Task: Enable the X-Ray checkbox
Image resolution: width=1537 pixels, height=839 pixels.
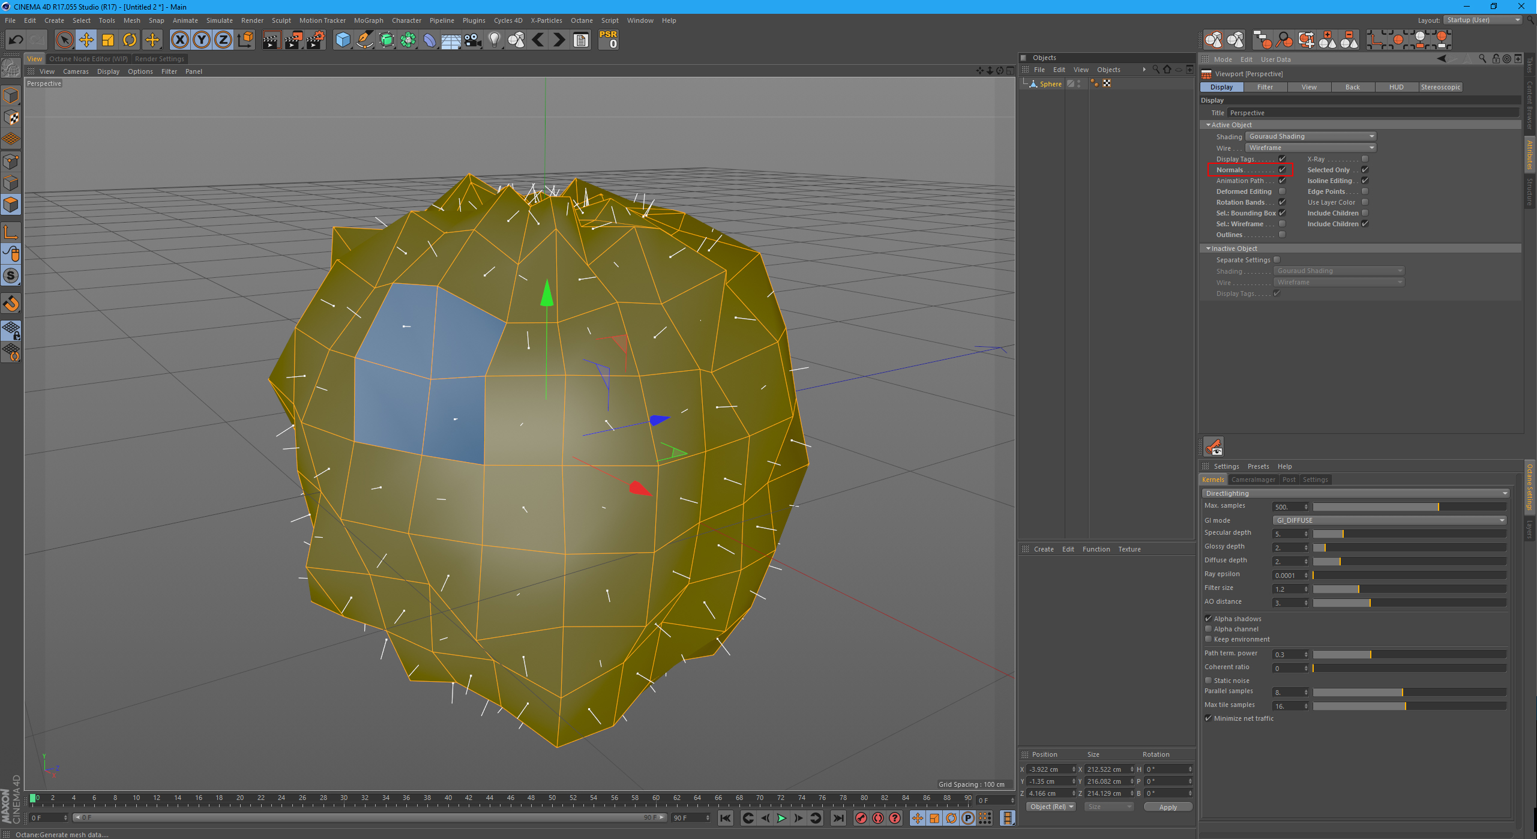Action: (1365, 159)
